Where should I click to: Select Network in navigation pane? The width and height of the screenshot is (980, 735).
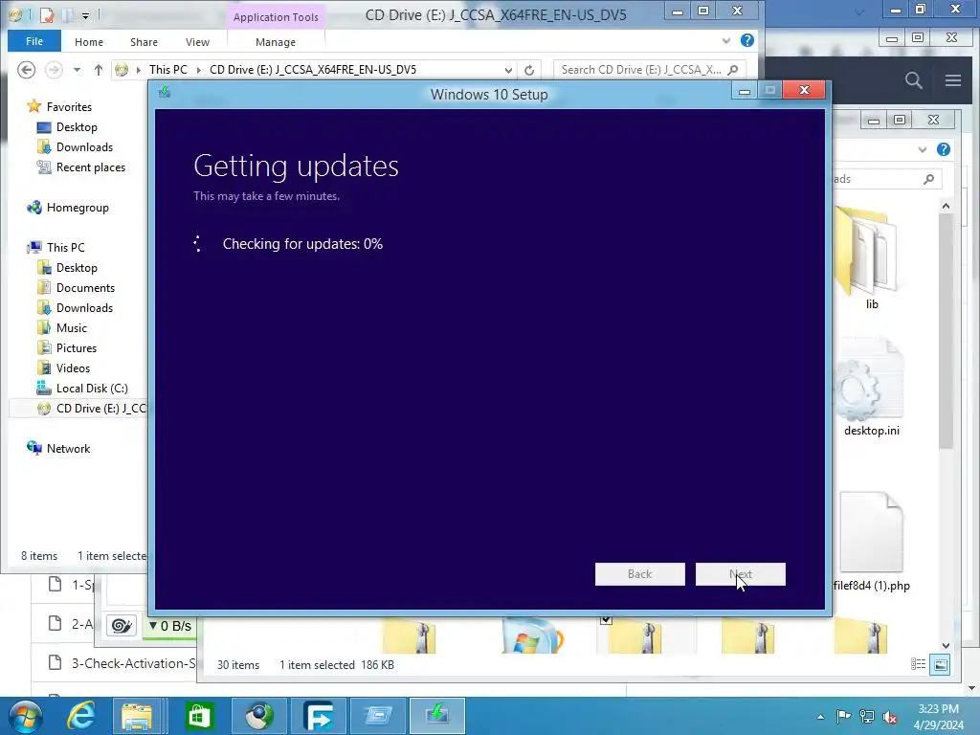point(68,448)
